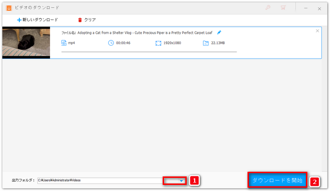
Task: Click the 22.13MB file size icon
Action: tap(206, 43)
